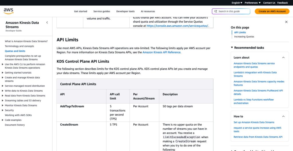The image size is (293, 151).
Task: Click the Amazon Kinesis Data Streams guide title
Action: pyautogui.click(x=22, y=25)
